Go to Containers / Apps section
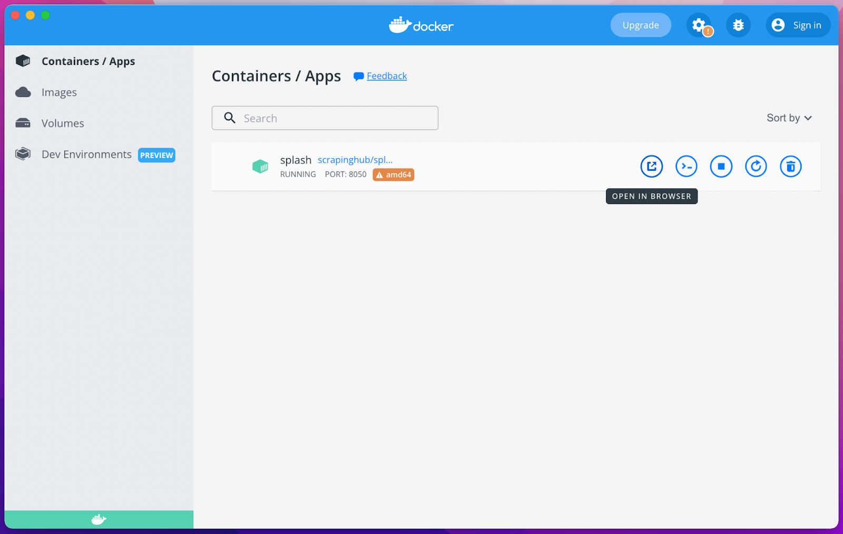The image size is (843, 534). tap(88, 61)
